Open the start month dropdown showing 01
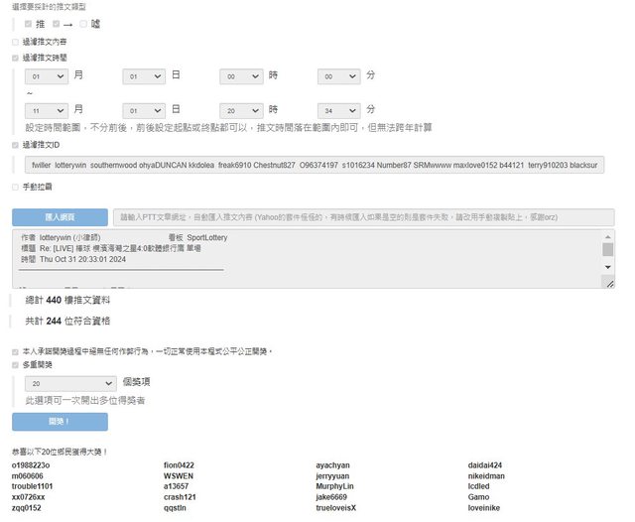The width and height of the screenshot is (635, 522). tap(47, 76)
